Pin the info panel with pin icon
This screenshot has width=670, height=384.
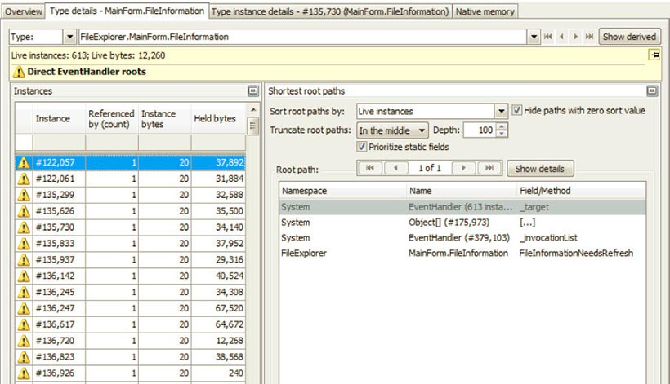[x=654, y=55]
